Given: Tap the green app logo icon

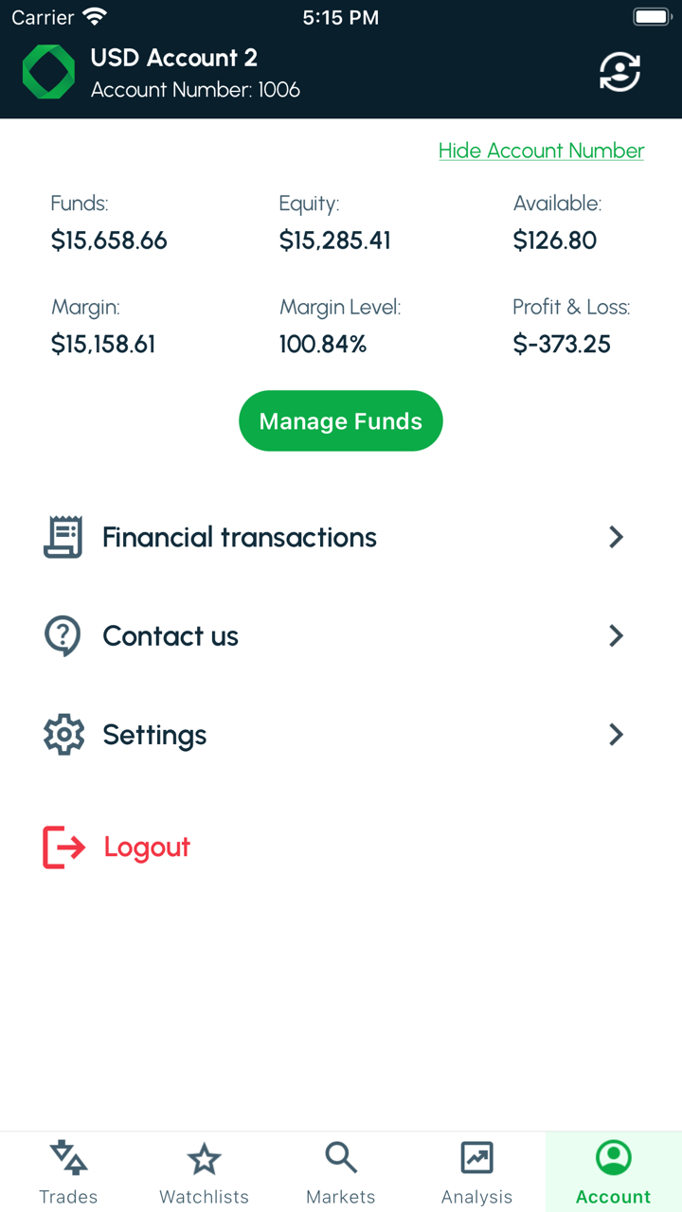Looking at the screenshot, I should (48, 72).
